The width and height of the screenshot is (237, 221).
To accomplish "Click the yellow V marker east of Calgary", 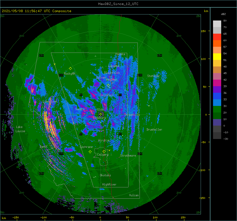I will pos(109,150).
